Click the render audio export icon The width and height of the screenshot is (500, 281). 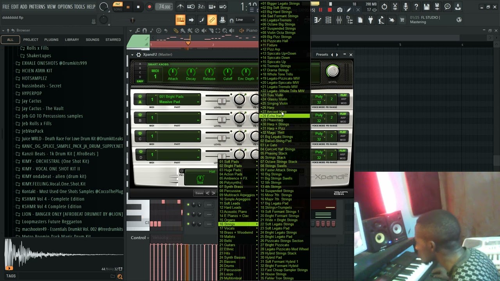pyautogui.click(x=437, y=7)
